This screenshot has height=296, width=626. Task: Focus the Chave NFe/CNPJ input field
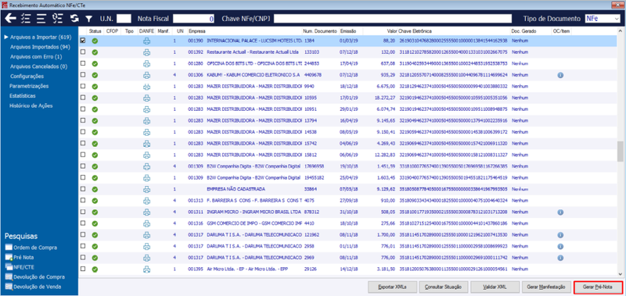[x=393, y=18]
